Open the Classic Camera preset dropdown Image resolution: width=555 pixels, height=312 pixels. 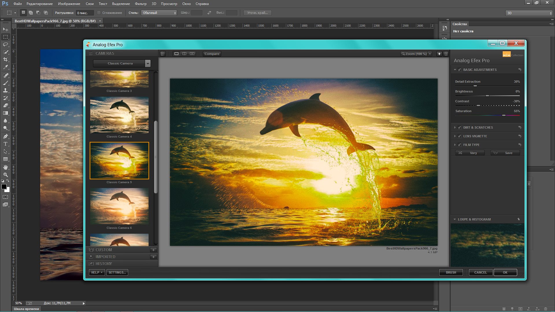[x=148, y=63]
